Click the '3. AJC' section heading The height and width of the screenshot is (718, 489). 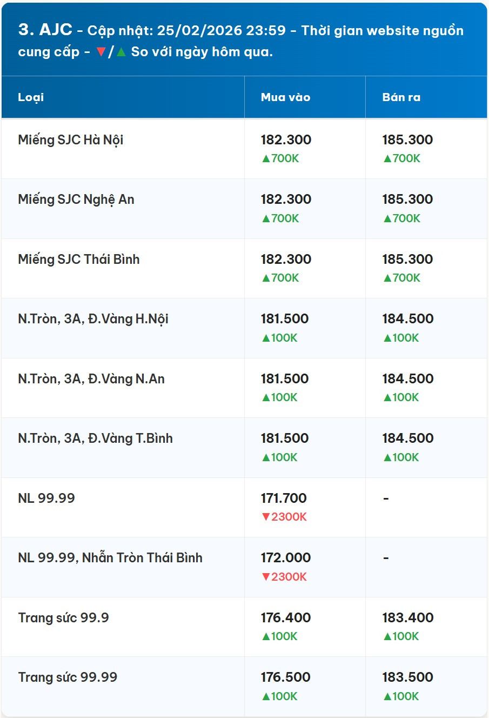(x=45, y=30)
